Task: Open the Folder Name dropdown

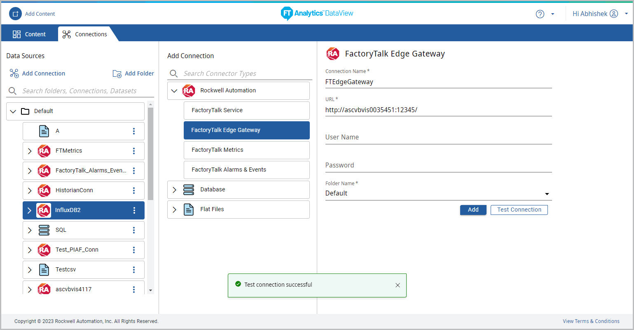Action: tap(438, 193)
